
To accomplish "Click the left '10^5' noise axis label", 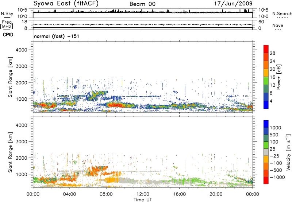I will tap(22, 10).
